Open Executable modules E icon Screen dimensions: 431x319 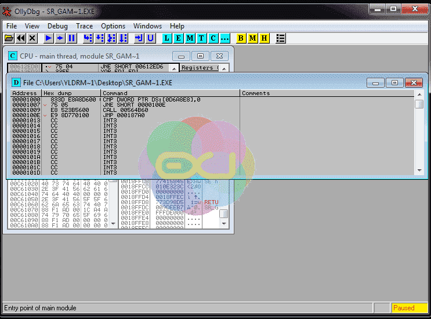[179, 38]
